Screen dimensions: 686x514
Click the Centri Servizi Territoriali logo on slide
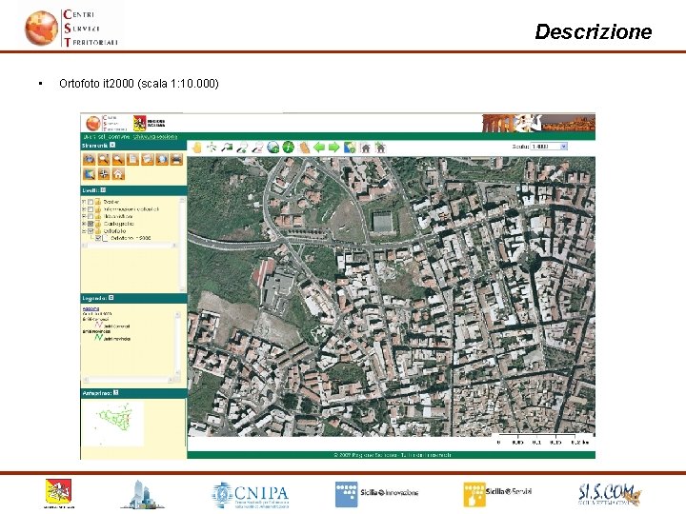tap(71, 28)
